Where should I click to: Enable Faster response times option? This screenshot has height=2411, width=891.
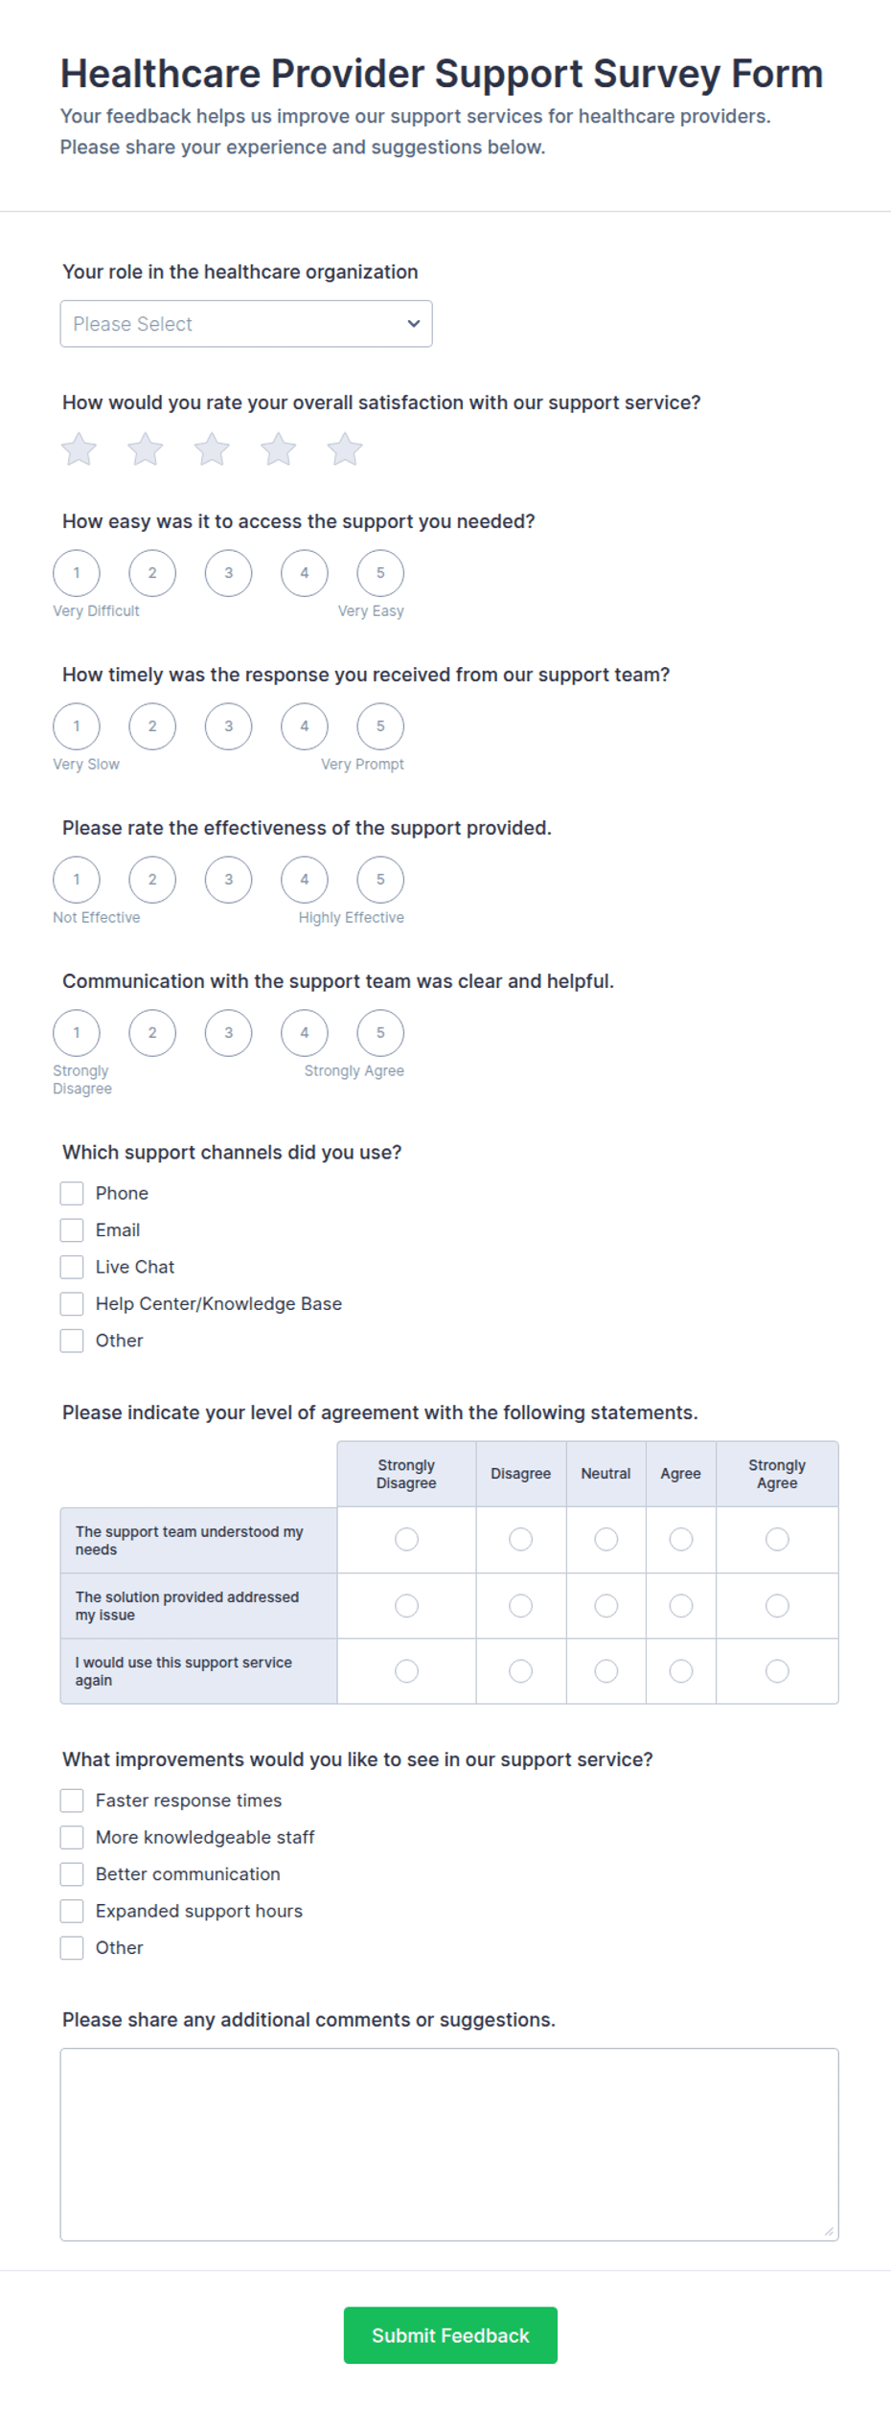pyautogui.click(x=72, y=1801)
